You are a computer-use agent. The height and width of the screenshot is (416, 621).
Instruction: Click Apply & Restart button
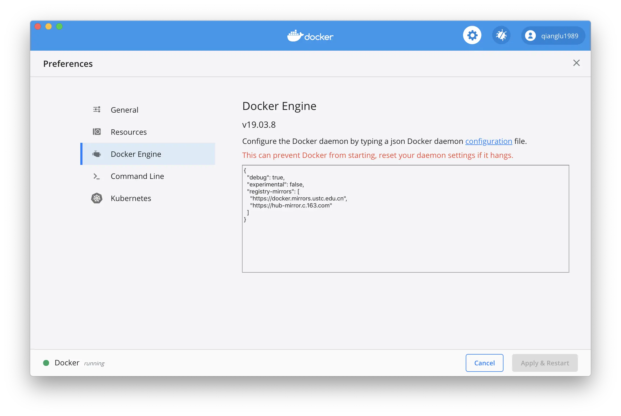[545, 363]
